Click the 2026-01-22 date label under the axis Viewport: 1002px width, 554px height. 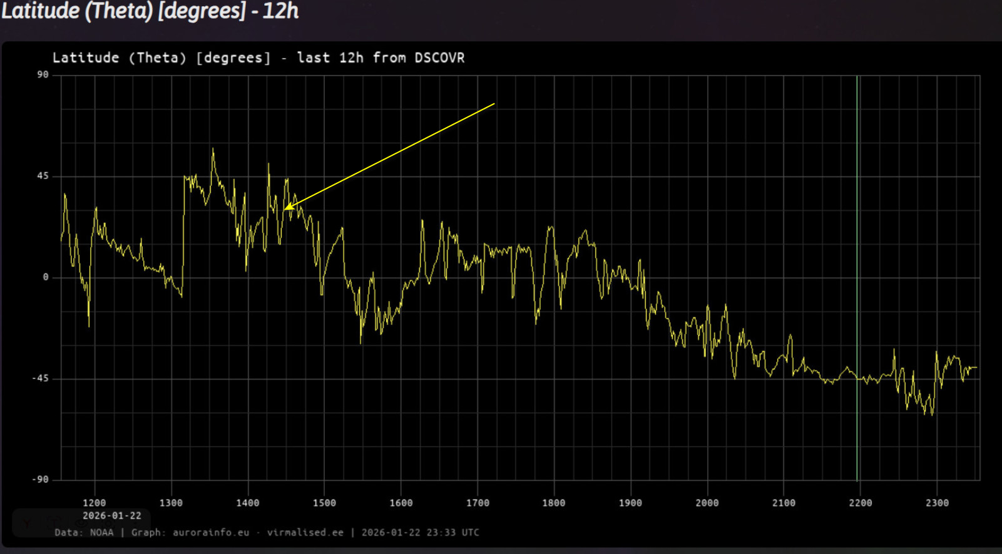pyautogui.click(x=112, y=516)
